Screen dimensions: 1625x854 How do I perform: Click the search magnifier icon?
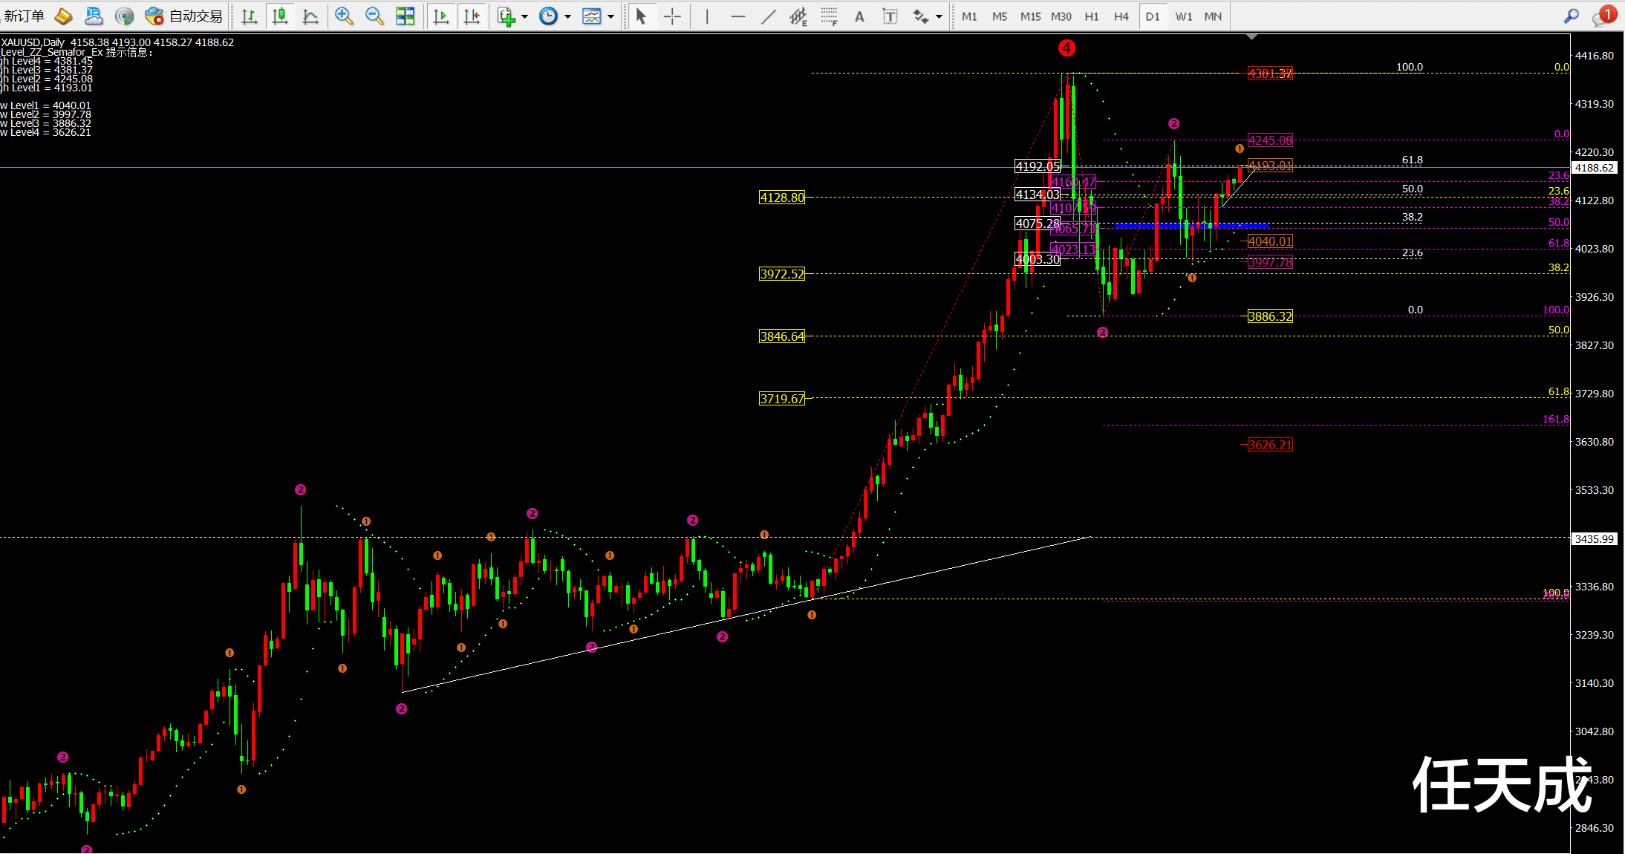click(1571, 16)
